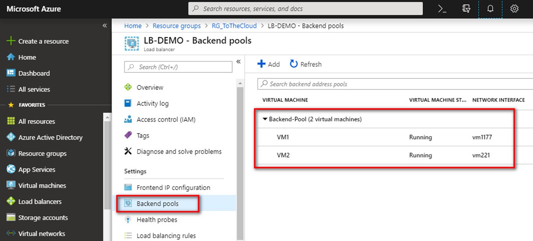Click the Access control (IAM) icon
The width and height of the screenshot is (533, 241).
pyautogui.click(x=128, y=119)
